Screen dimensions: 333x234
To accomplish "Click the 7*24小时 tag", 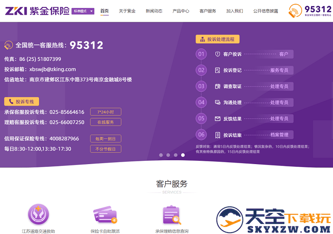I will point(106,112).
